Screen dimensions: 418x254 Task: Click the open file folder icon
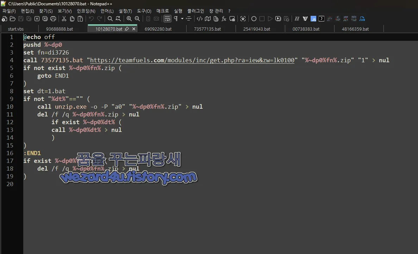click(x=13, y=19)
